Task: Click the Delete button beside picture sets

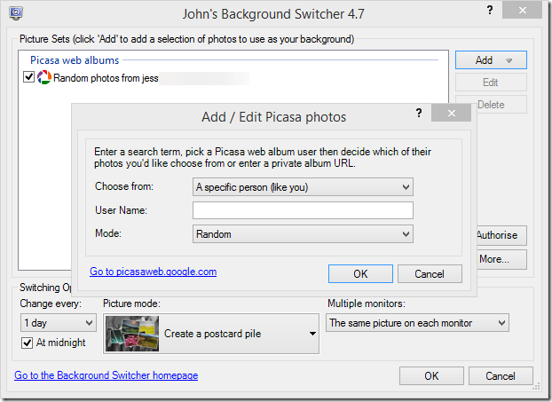Action: coord(502,105)
